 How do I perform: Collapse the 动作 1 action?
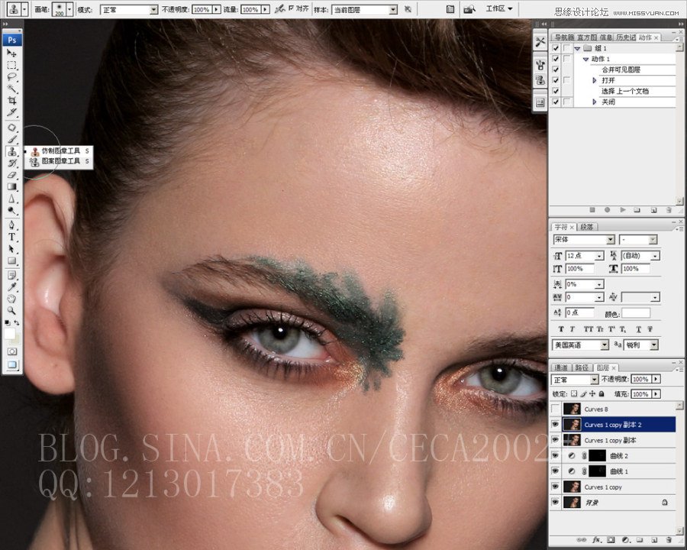coord(585,60)
